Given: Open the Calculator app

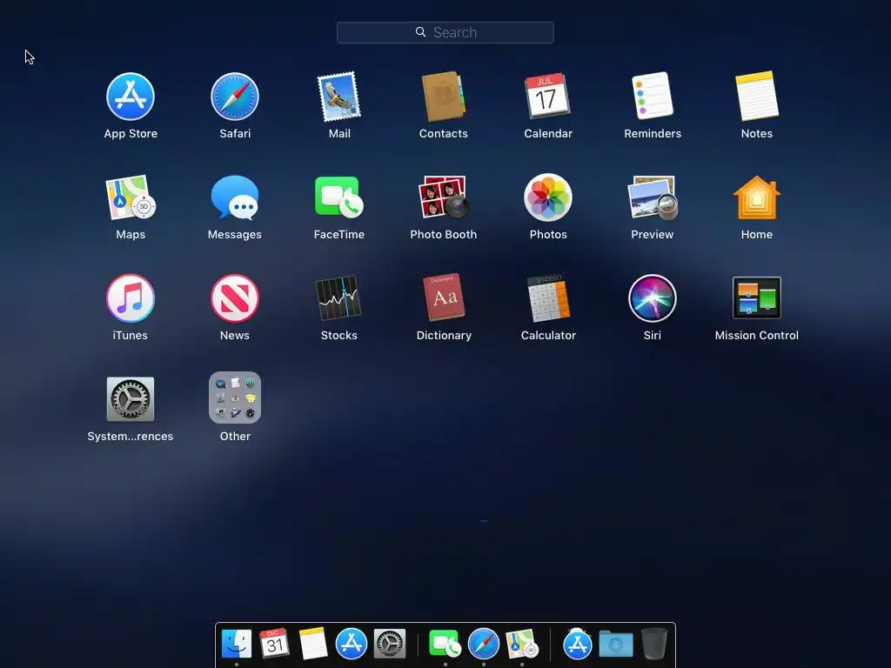Looking at the screenshot, I should 548,298.
